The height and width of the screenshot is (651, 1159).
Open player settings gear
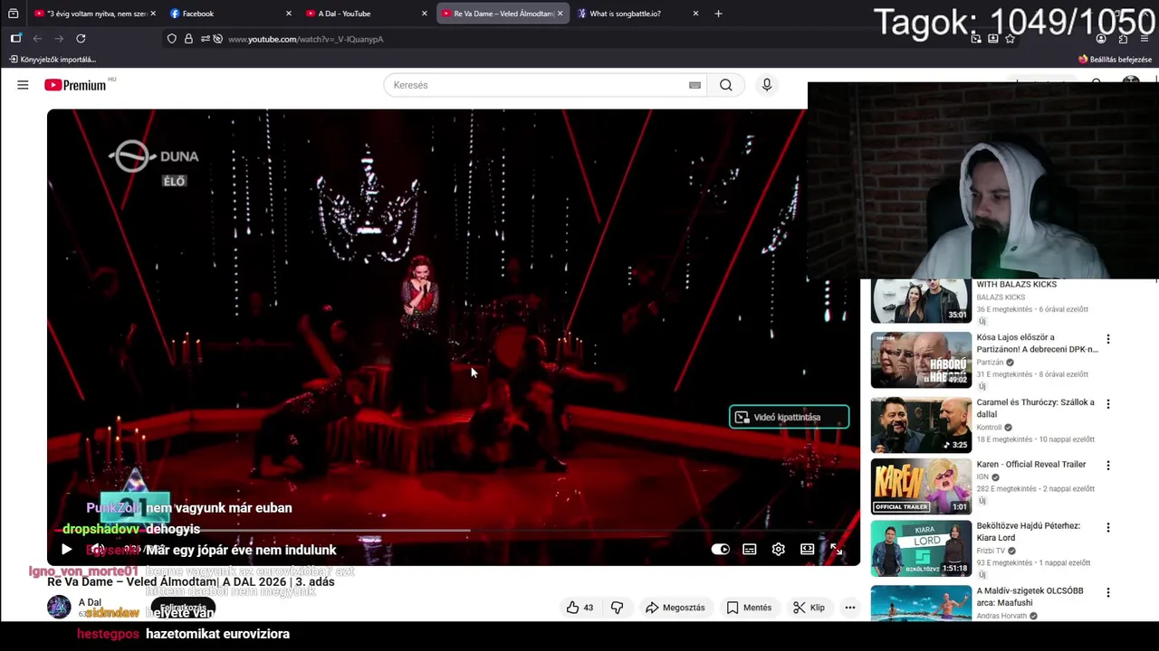point(779,549)
